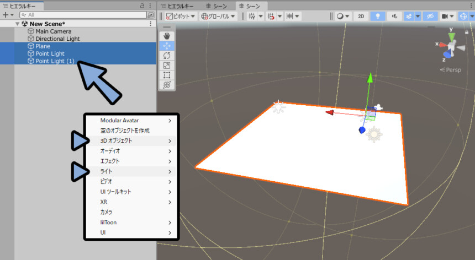Choose Create Empty Object (空のオブジェクトを作成)

(x=131, y=131)
